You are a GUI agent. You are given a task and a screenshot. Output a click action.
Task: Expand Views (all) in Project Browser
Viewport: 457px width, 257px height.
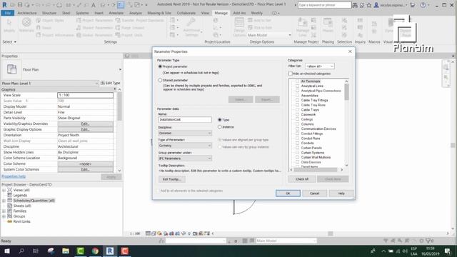pos(4,191)
